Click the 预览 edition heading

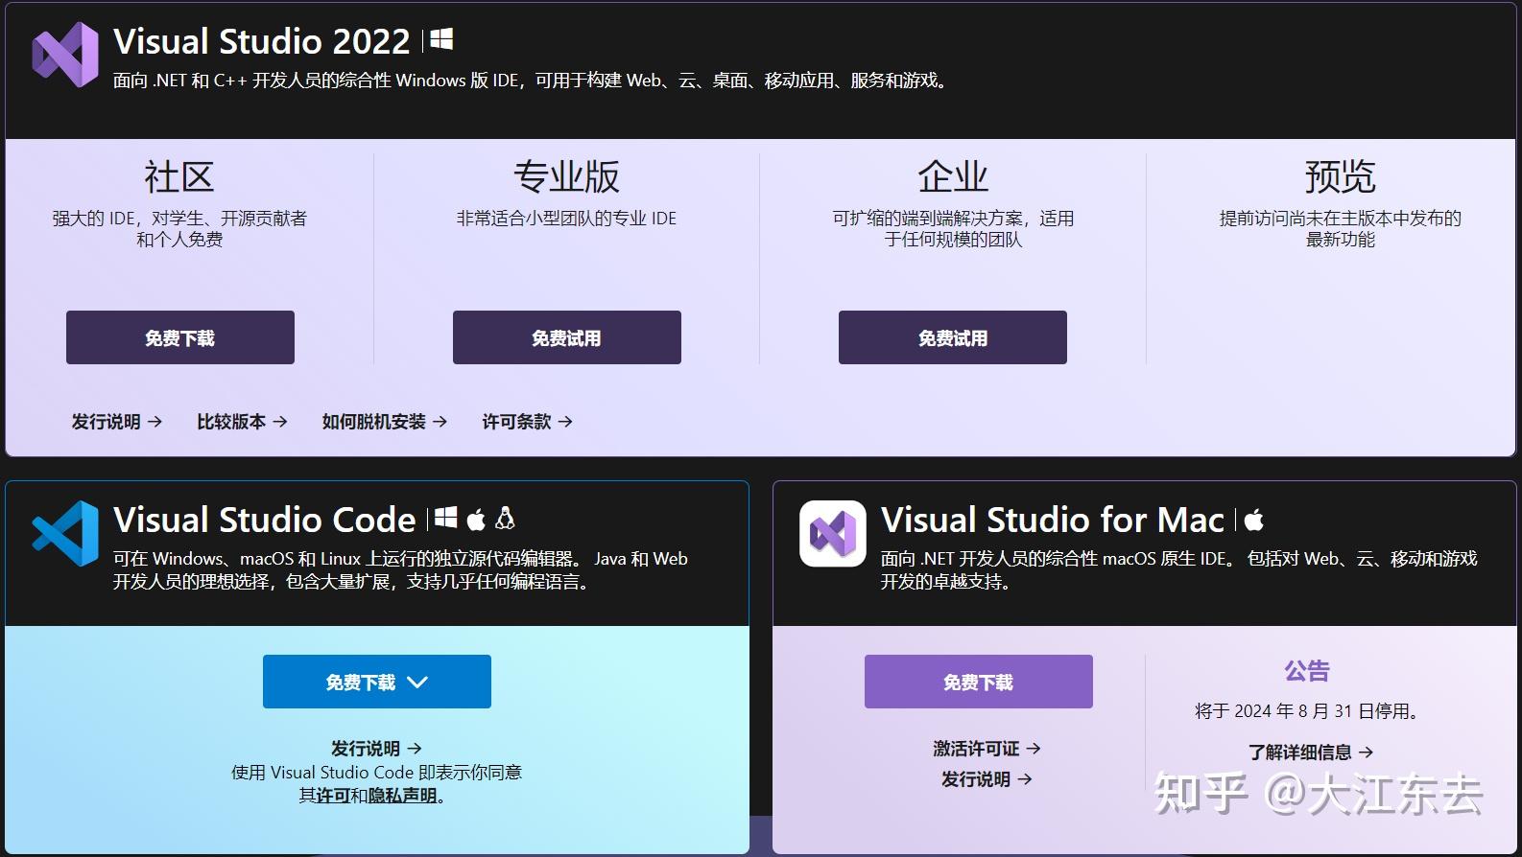(1340, 177)
